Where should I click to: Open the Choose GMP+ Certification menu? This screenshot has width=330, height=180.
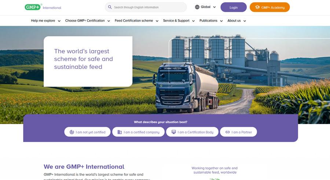pos(88,21)
